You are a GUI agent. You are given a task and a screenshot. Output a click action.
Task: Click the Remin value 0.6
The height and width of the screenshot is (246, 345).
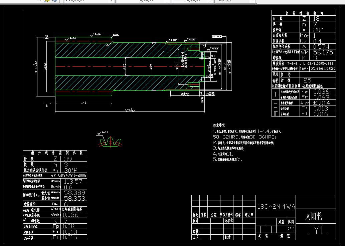(x=68, y=187)
